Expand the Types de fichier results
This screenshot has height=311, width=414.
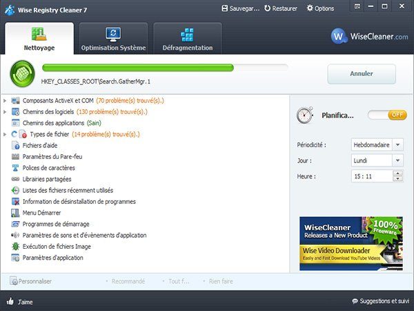[x=5, y=134]
